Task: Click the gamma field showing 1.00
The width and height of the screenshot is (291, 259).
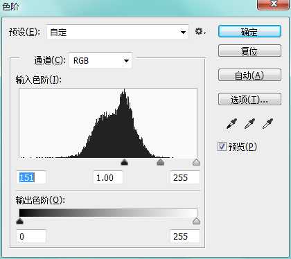Action: 108,177
